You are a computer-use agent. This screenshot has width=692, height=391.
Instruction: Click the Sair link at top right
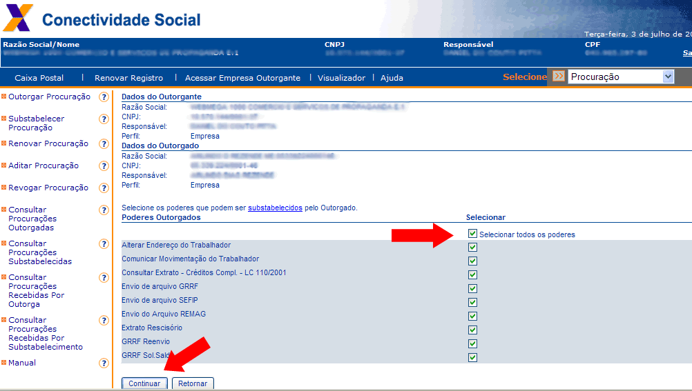point(687,53)
